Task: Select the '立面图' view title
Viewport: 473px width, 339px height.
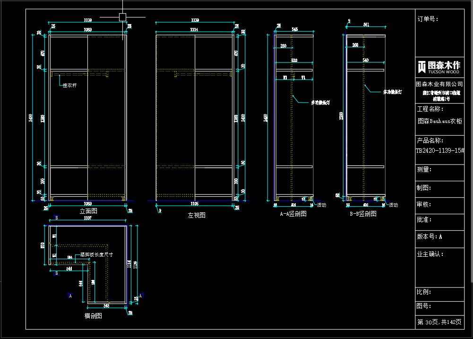Action: click(88, 211)
